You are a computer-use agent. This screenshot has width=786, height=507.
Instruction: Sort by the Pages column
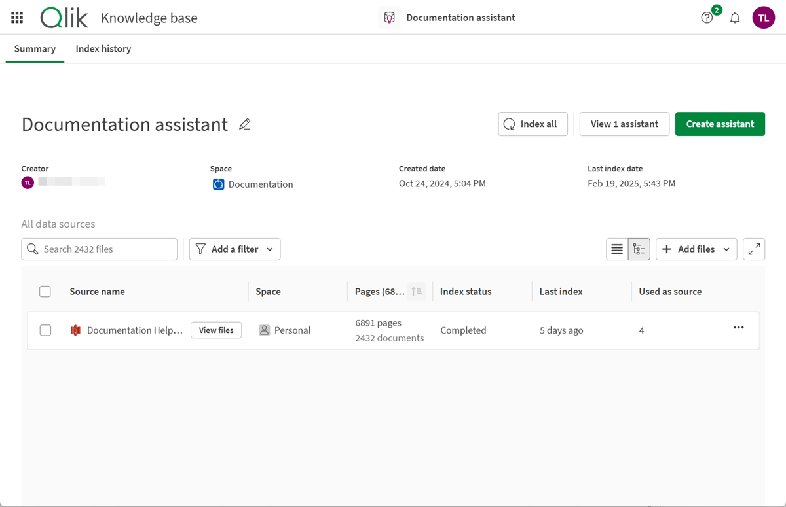pos(417,292)
